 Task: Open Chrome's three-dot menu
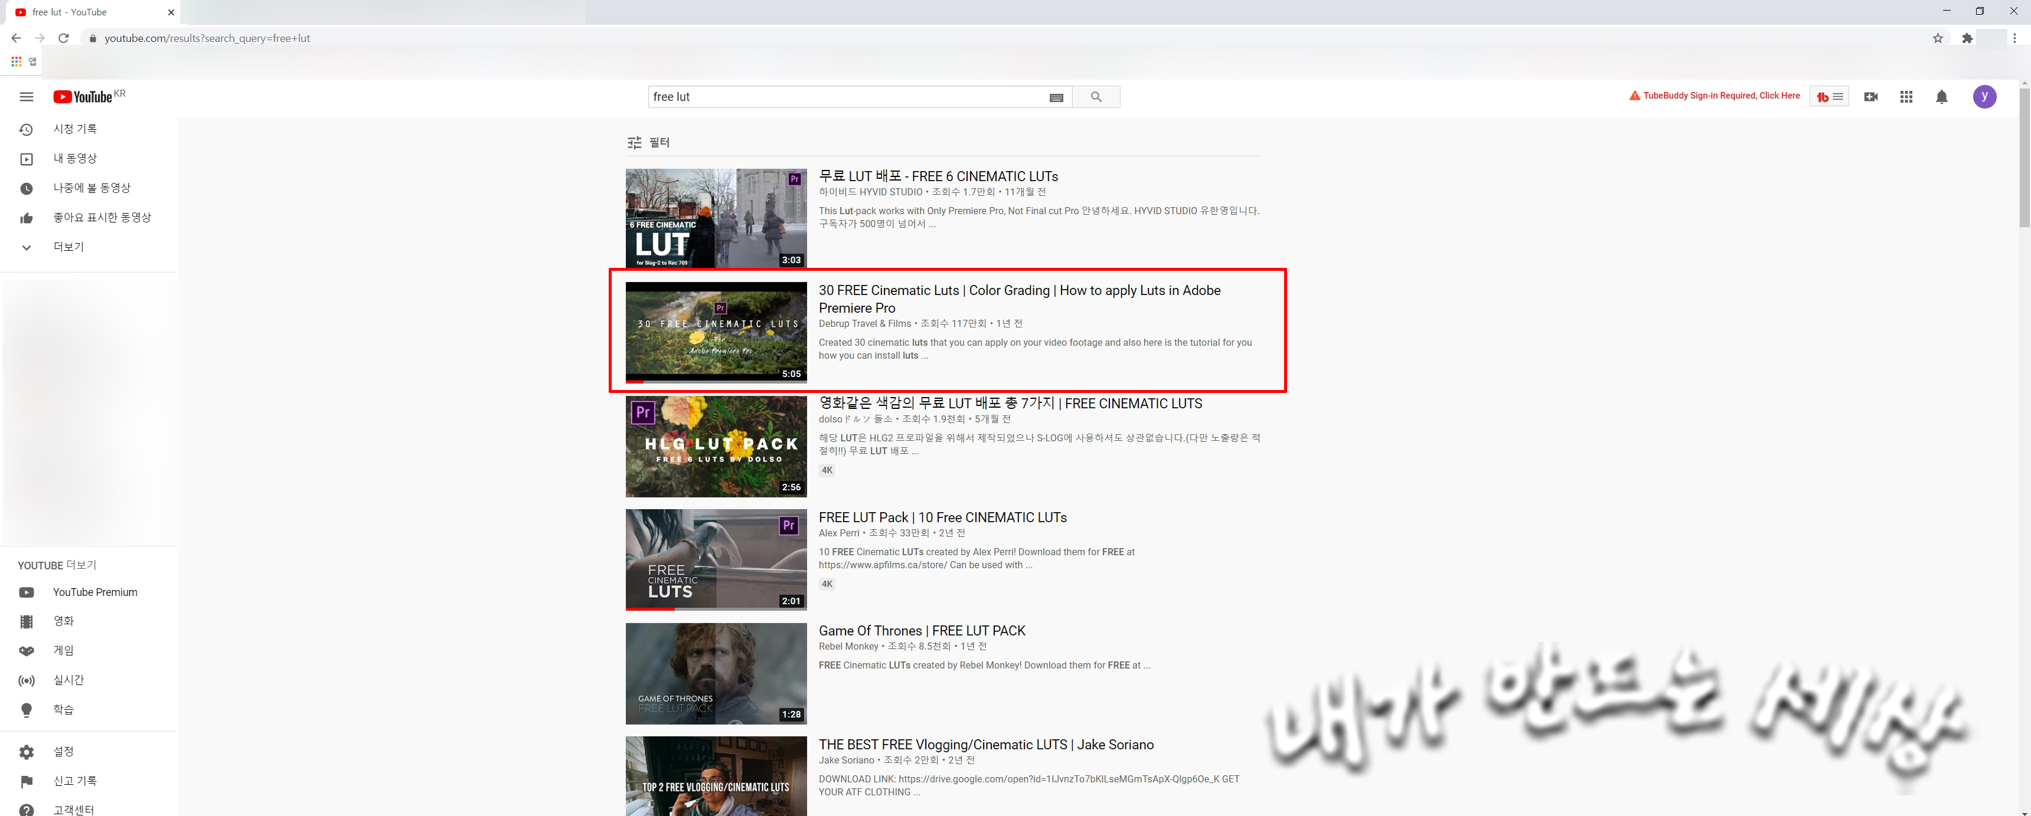[2014, 38]
